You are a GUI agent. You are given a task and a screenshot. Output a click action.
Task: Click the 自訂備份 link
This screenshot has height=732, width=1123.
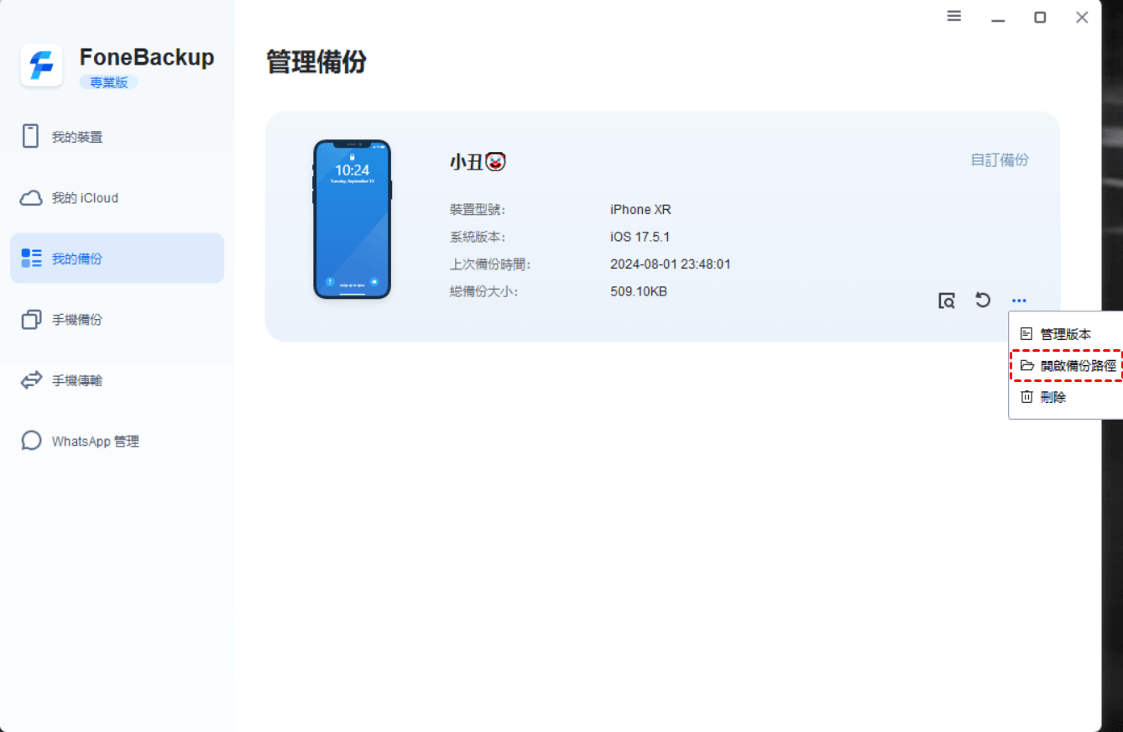click(1000, 159)
